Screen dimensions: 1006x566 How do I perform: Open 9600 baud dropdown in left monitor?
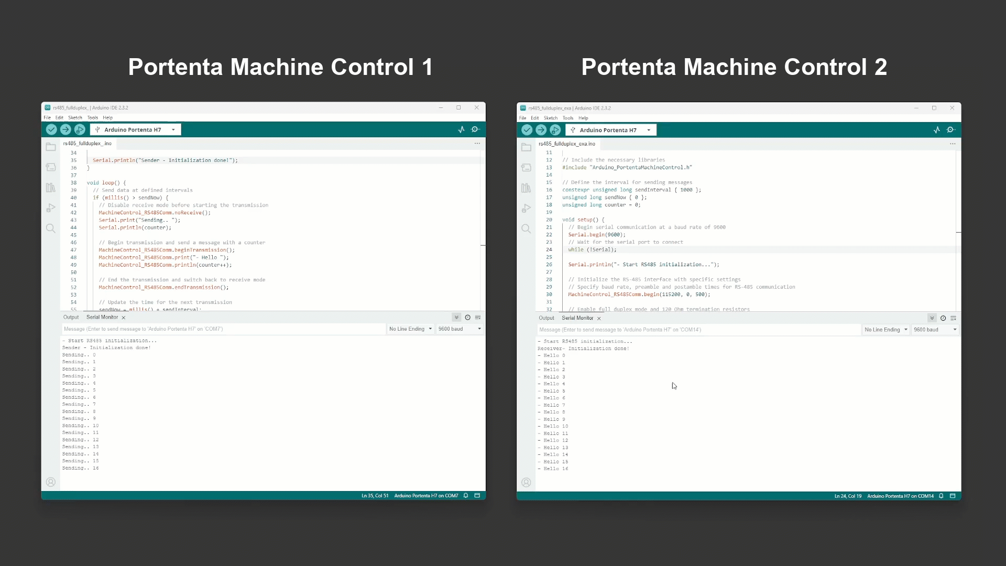tap(460, 329)
